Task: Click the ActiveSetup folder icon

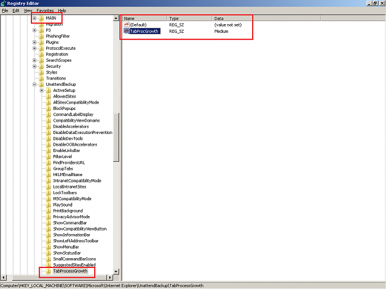Action: coord(48,90)
